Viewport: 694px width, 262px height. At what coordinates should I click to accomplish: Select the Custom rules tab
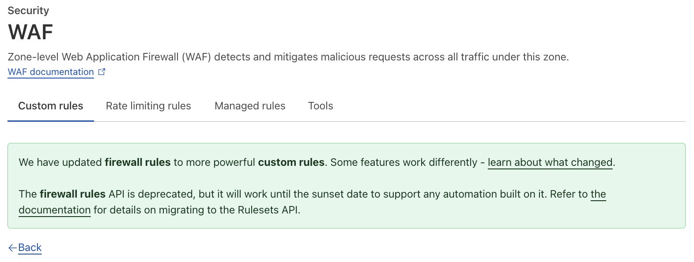51,106
